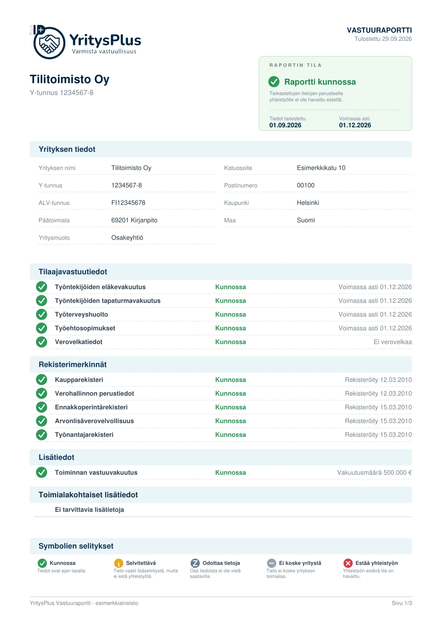Image resolution: width=442 pixels, height=625 pixels.
Task: Click the Tilaajavastuutiedot section header
Action: [221, 272]
